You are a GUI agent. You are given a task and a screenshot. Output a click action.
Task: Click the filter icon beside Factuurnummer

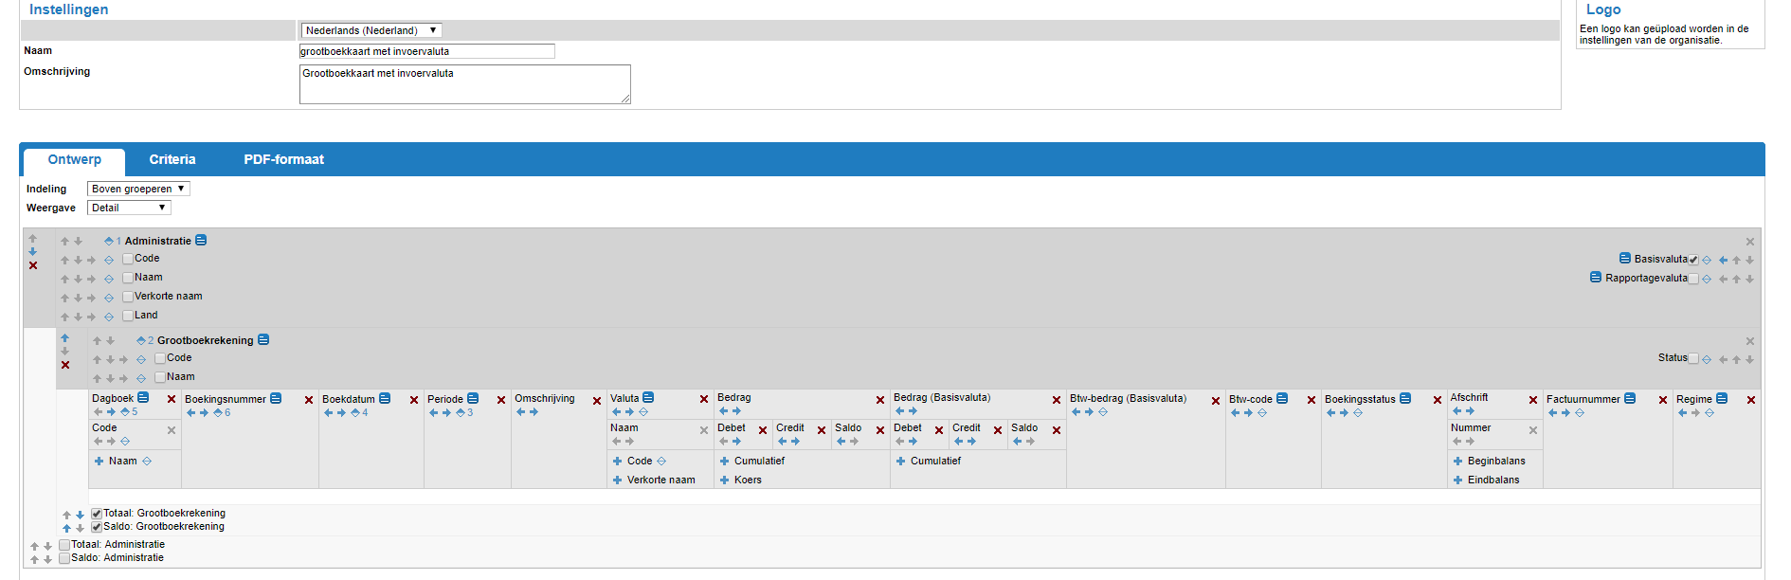(1630, 399)
